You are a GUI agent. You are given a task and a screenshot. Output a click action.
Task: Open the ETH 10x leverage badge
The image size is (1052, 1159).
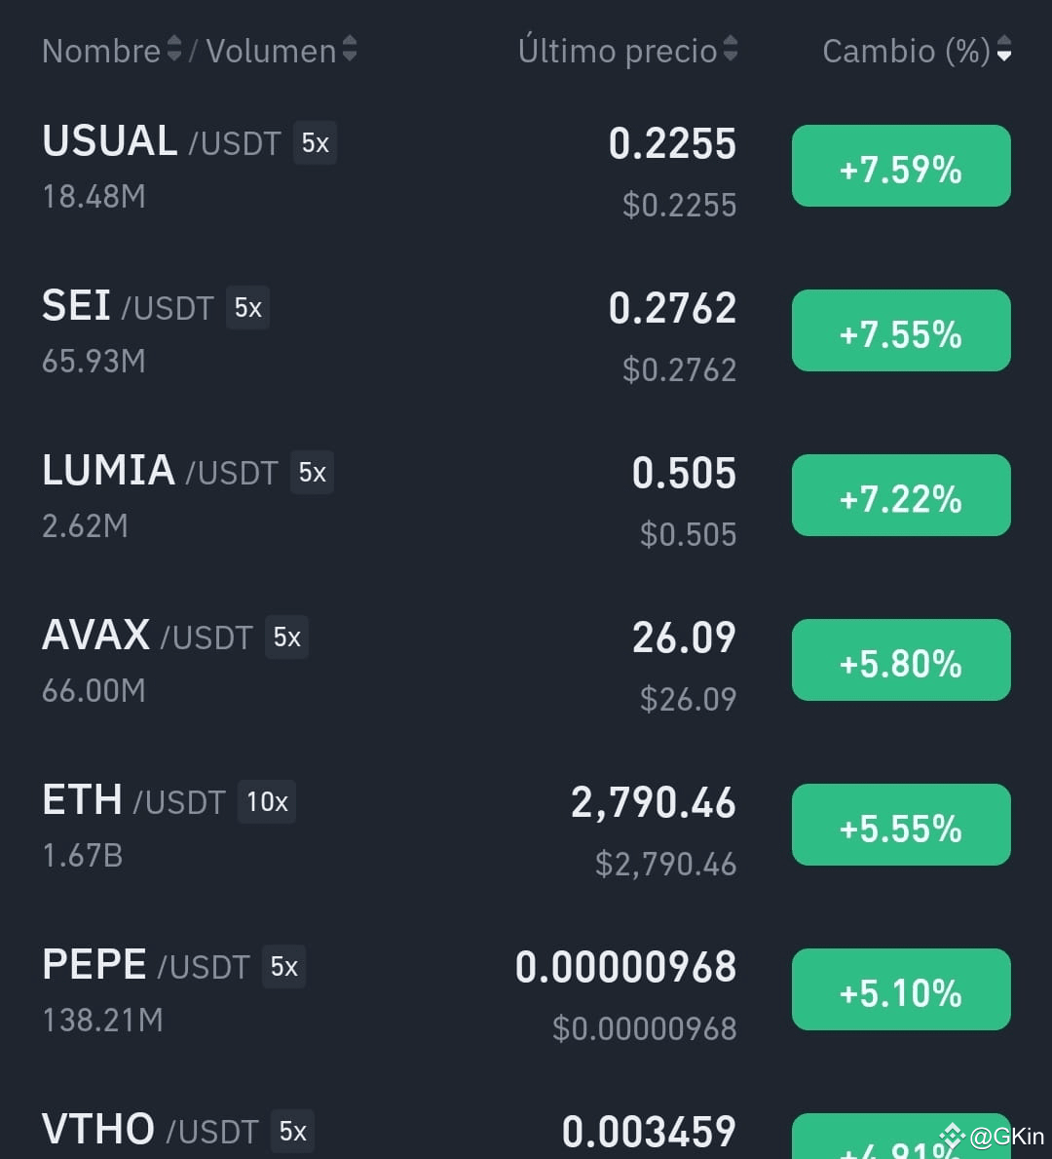267,802
